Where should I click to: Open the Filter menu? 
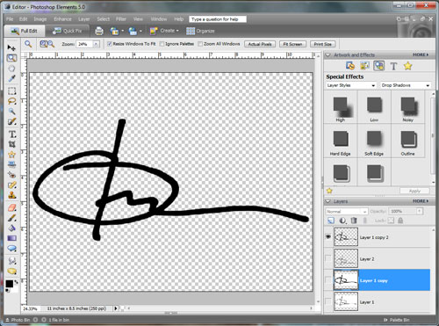121,19
